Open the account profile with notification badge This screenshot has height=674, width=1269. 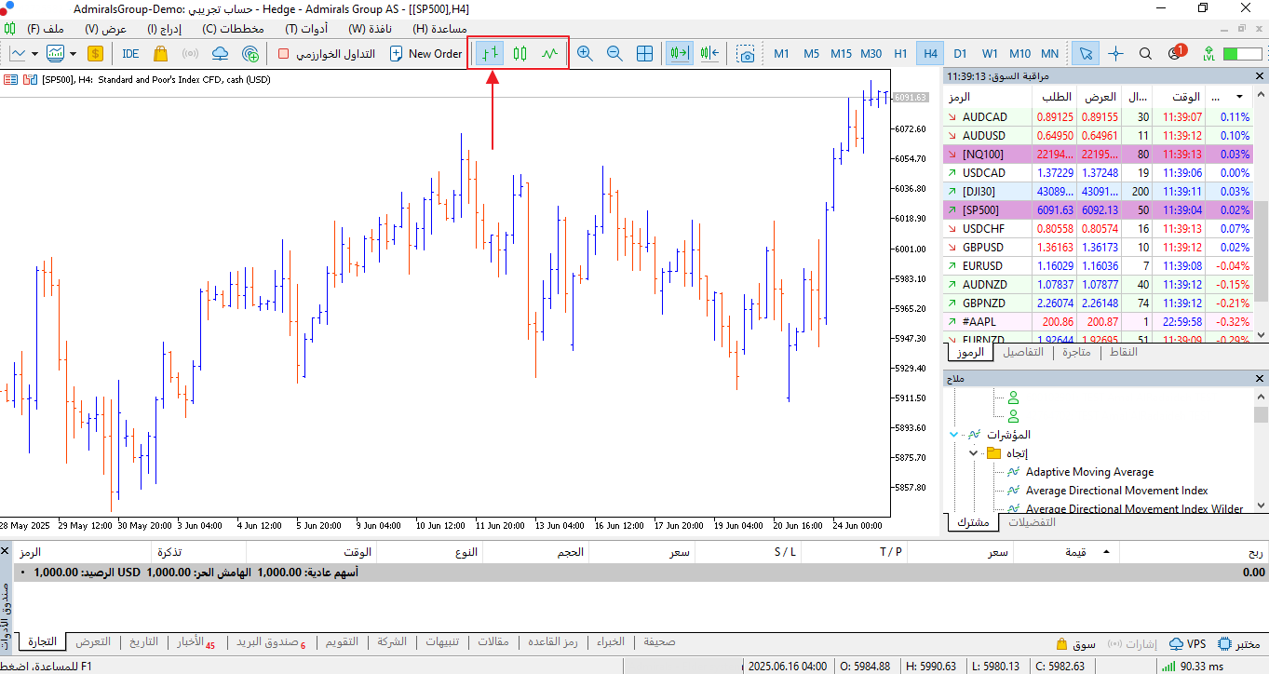click(1176, 52)
